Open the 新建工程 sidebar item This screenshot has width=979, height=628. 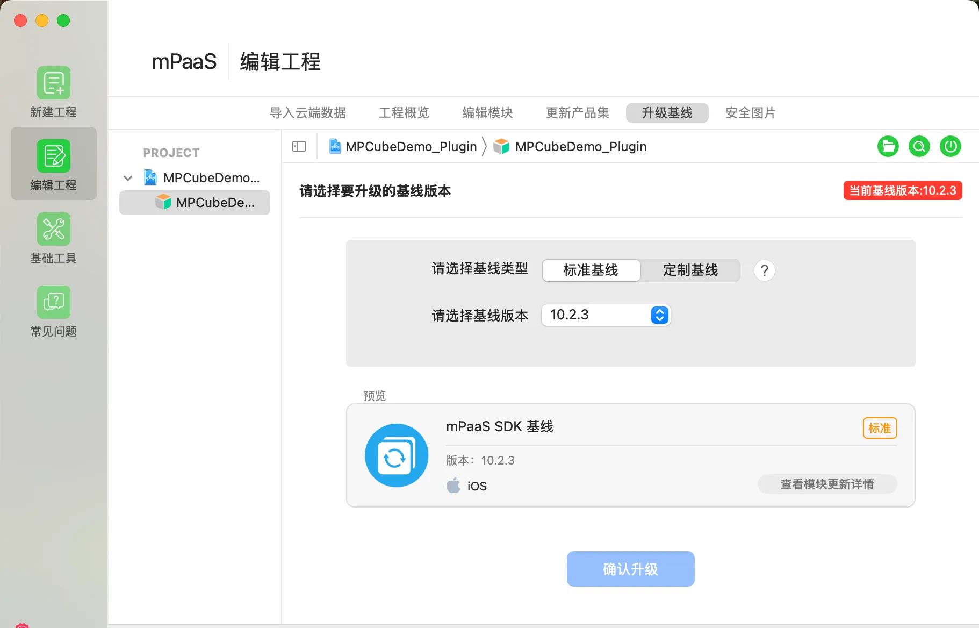[x=54, y=92]
